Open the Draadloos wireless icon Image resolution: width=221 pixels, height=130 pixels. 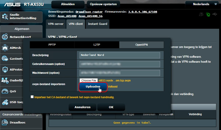[x=5, y=122]
